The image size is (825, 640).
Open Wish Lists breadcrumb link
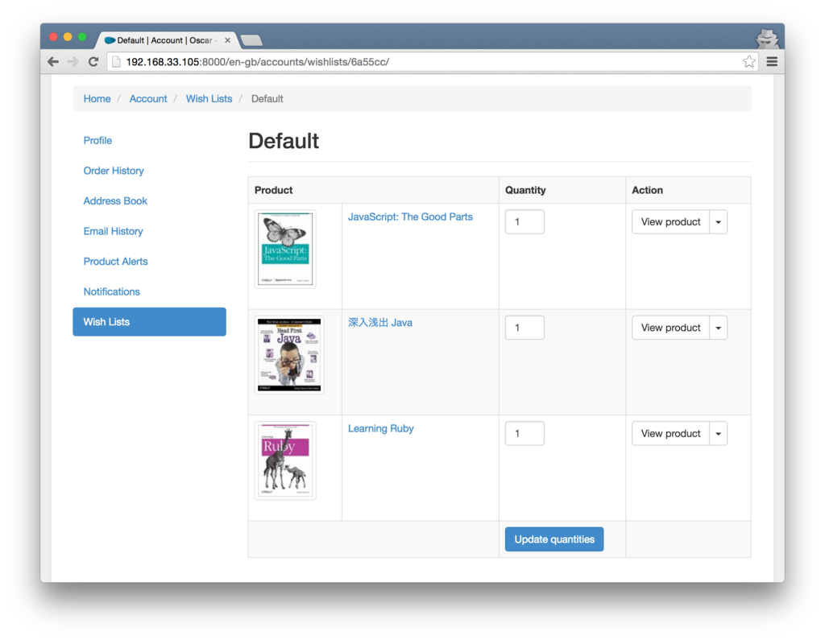[209, 99]
